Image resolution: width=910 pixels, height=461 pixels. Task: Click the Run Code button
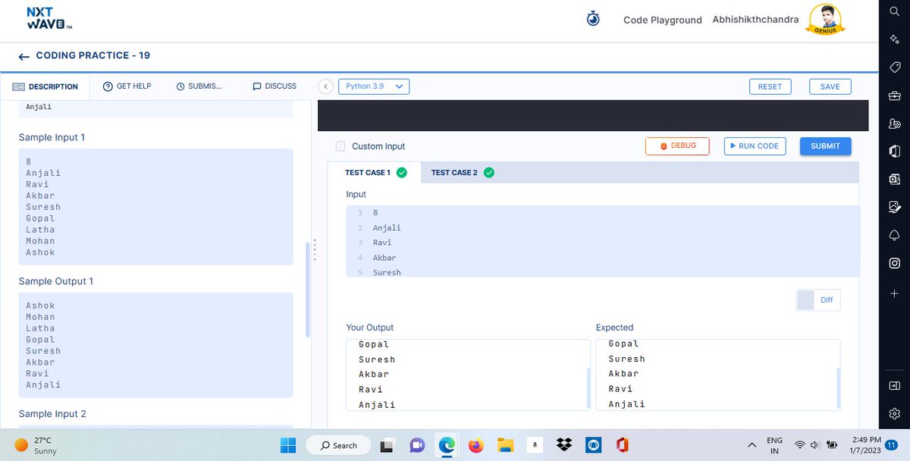[x=755, y=146]
